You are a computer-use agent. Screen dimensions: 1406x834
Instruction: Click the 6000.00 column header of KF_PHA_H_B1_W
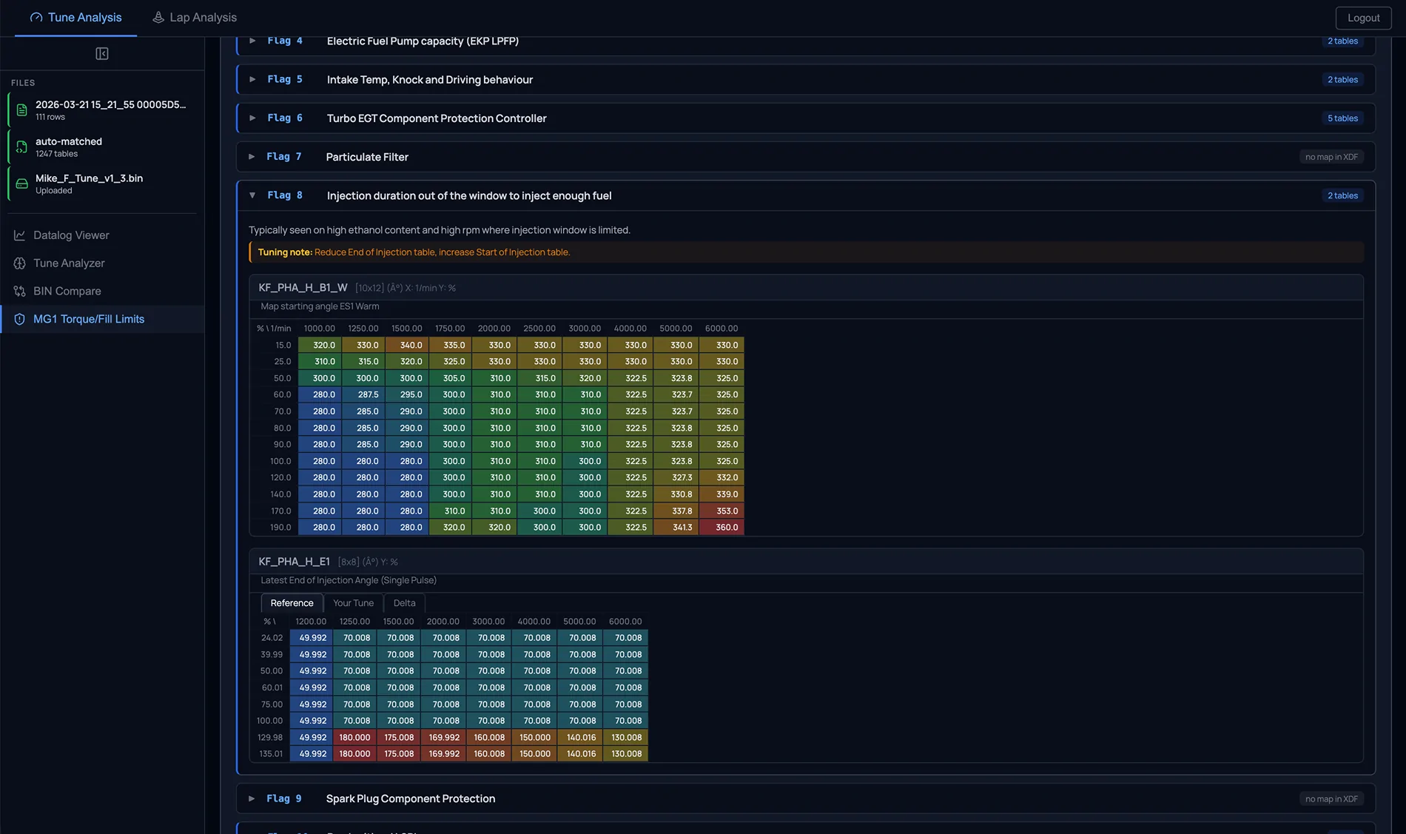click(721, 329)
